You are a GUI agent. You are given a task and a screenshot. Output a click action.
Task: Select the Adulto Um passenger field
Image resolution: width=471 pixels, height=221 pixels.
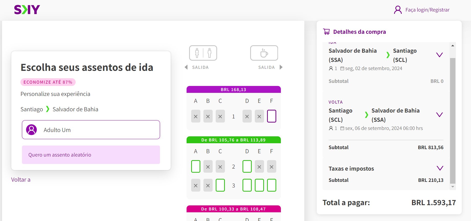[x=91, y=130]
